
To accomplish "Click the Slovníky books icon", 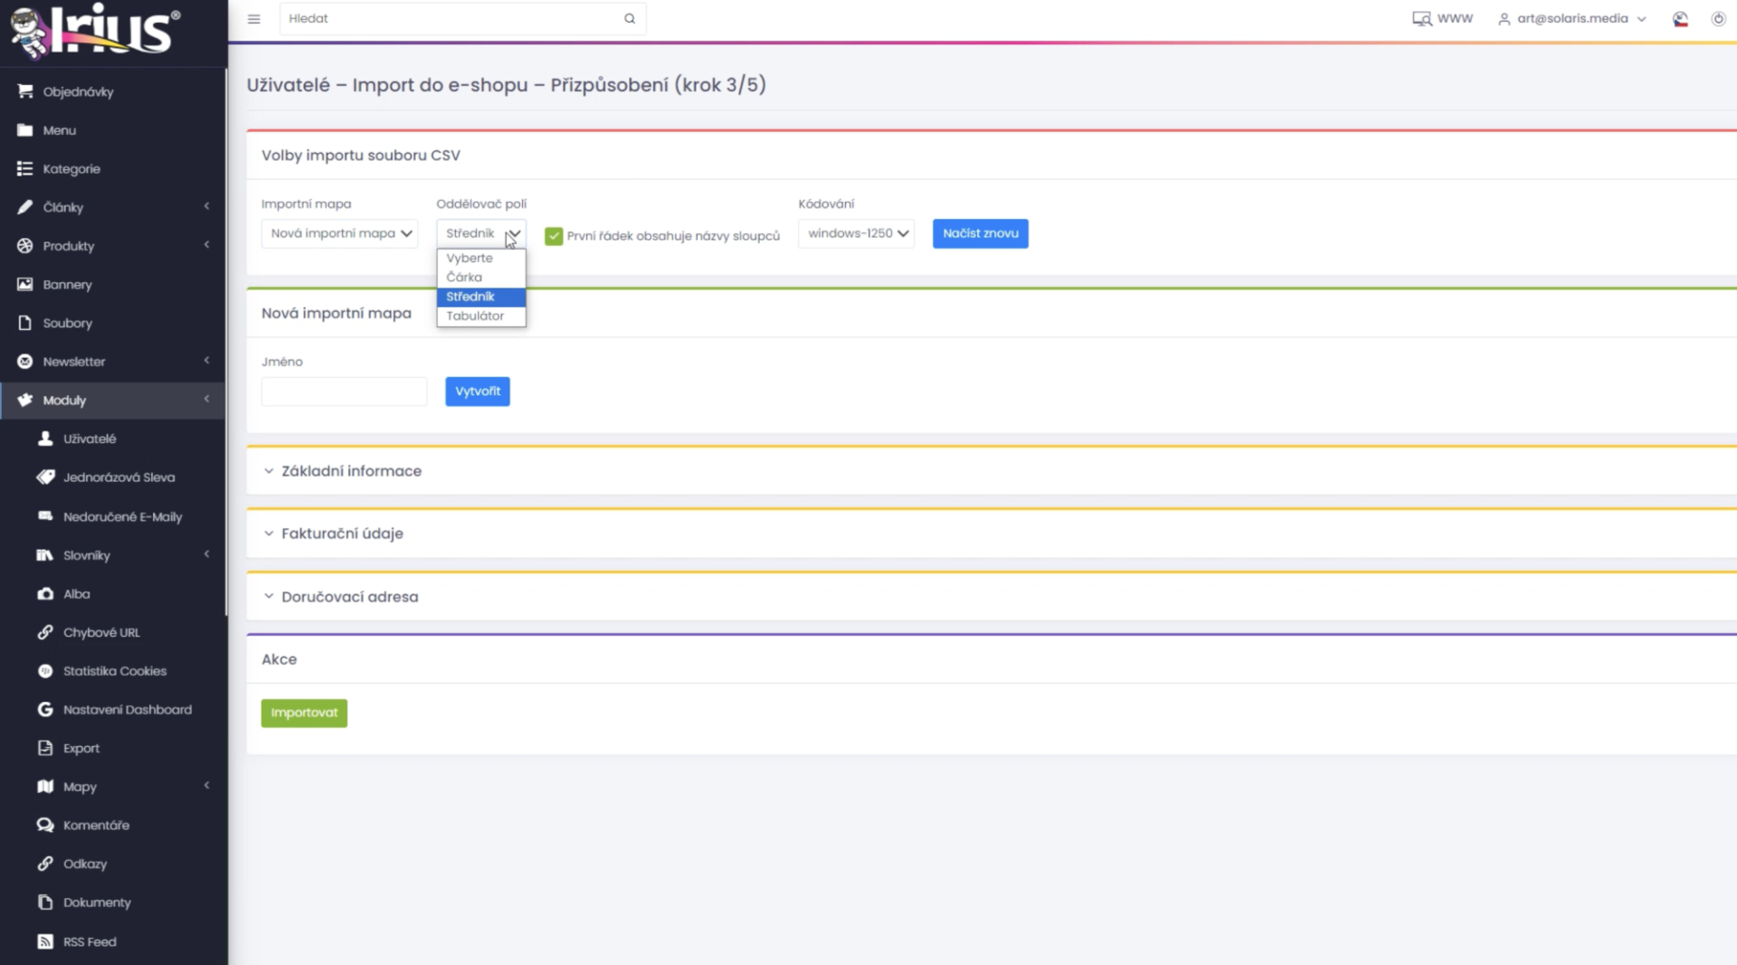I will pyautogui.click(x=45, y=555).
